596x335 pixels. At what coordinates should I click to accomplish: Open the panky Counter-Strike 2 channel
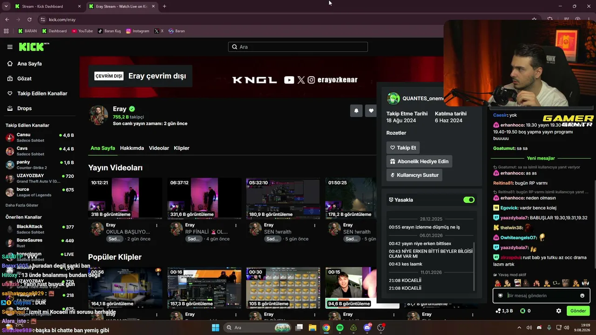coord(40,165)
